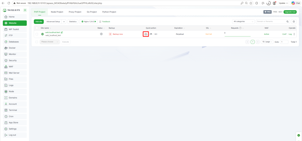The image size is (302, 141).
Task: Open external link icon beside web.localhost.test
Action: [x=62, y=32]
